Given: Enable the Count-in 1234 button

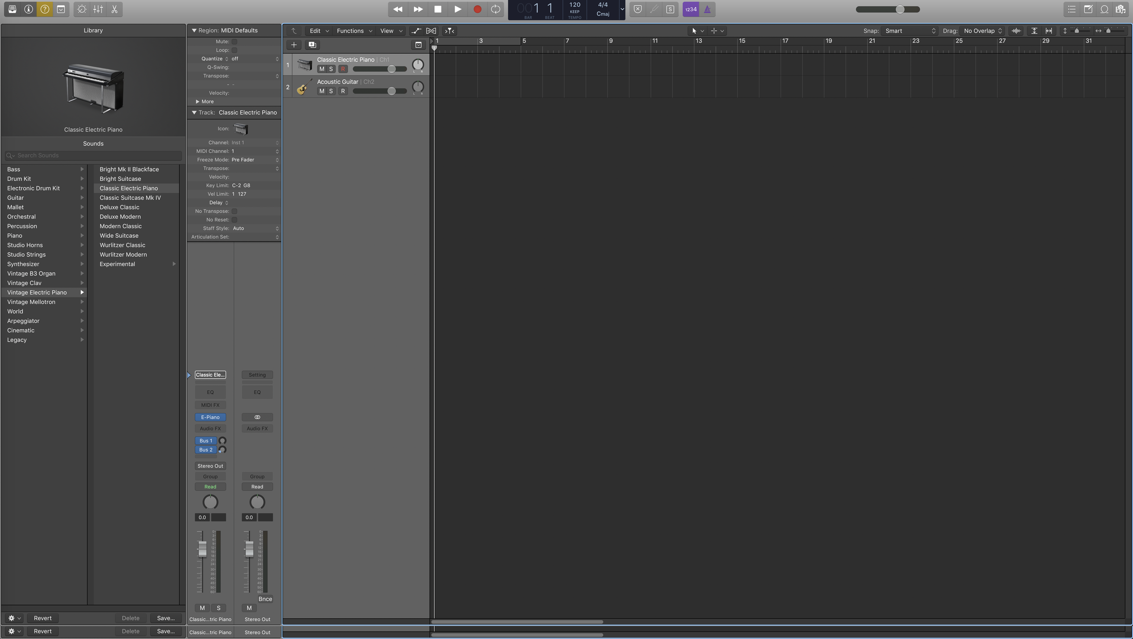Looking at the screenshot, I should coord(691,9).
